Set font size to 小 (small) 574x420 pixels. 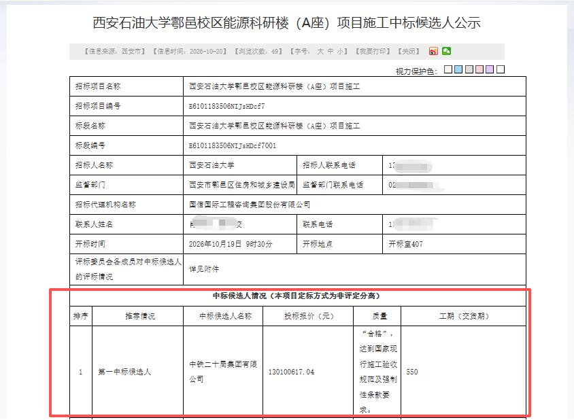[x=341, y=52]
